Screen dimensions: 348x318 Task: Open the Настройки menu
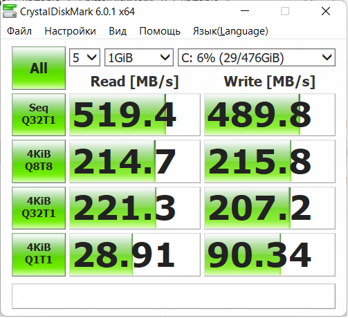tap(70, 31)
